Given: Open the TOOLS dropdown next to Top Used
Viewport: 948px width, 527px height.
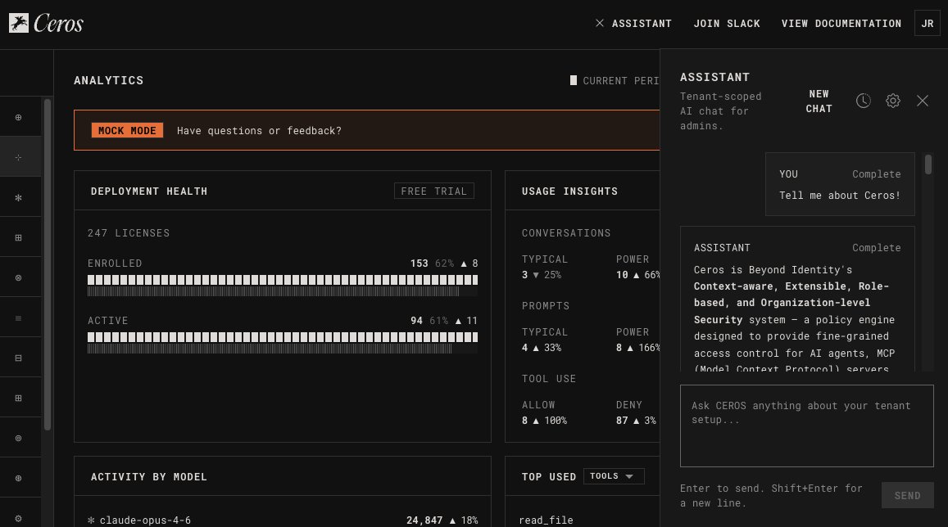Looking at the screenshot, I should click(614, 476).
